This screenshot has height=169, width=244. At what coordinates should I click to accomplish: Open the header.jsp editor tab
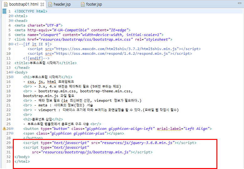(62, 4)
